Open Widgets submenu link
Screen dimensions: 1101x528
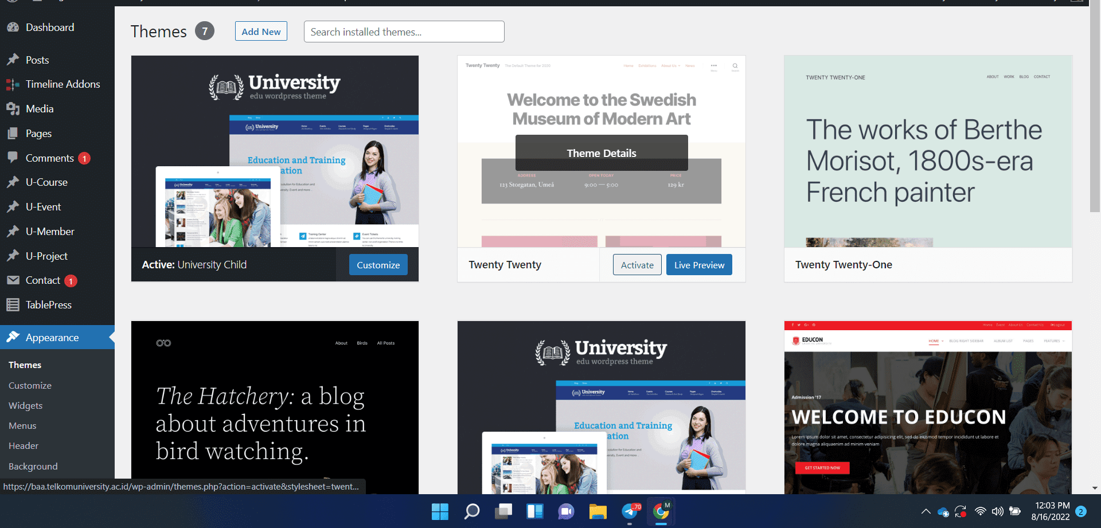point(25,406)
